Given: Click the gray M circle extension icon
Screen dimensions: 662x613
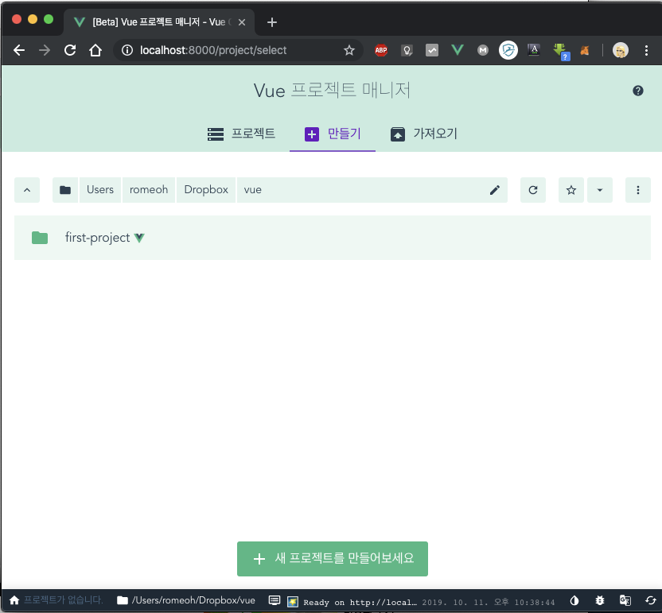Looking at the screenshot, I should click(482, 50).
